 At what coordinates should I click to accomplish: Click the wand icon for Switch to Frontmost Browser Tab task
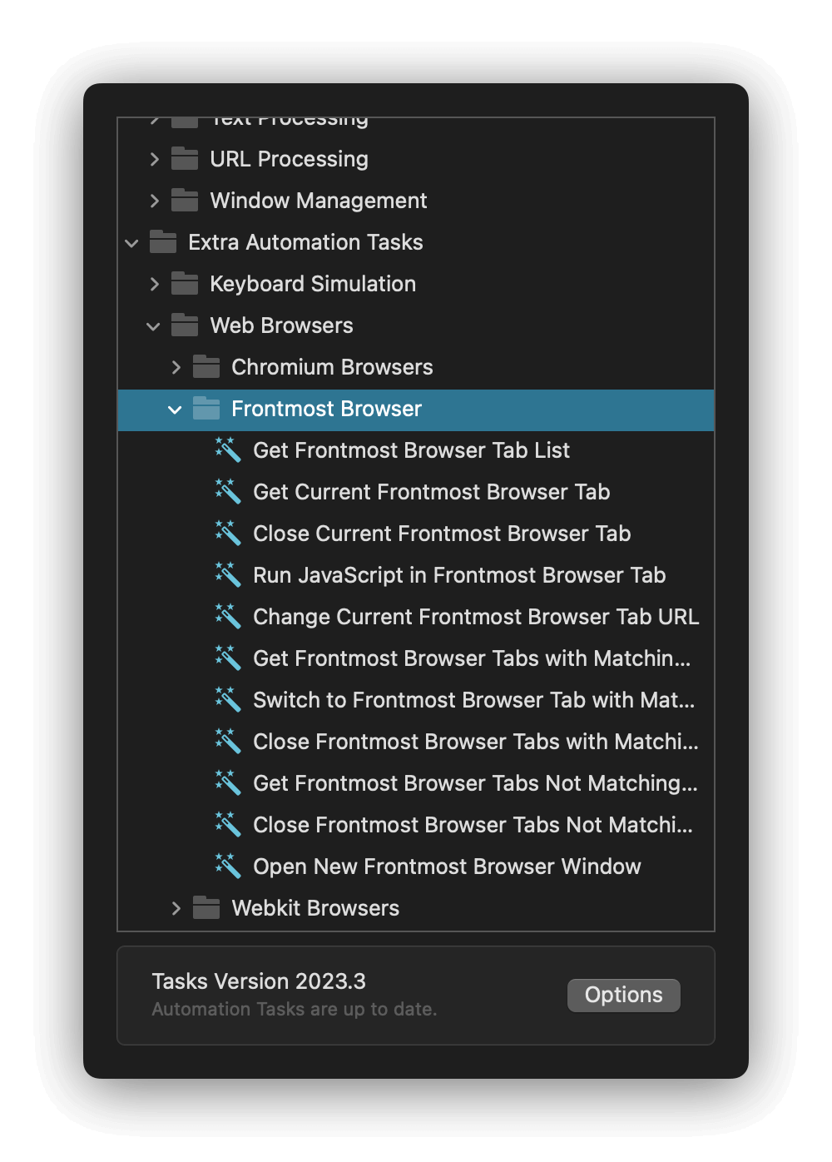tap(226, 700)
